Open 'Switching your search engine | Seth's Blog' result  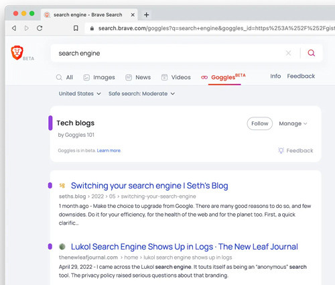[149, 186]
